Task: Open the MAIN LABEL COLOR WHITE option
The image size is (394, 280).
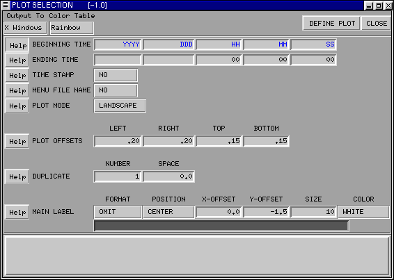Action: 363,212
